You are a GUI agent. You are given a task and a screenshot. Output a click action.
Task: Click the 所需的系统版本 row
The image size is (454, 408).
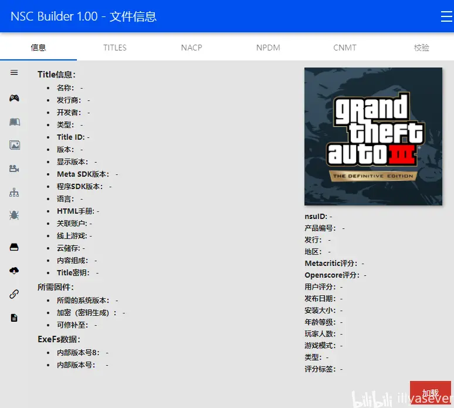click(x=87, y=300)
